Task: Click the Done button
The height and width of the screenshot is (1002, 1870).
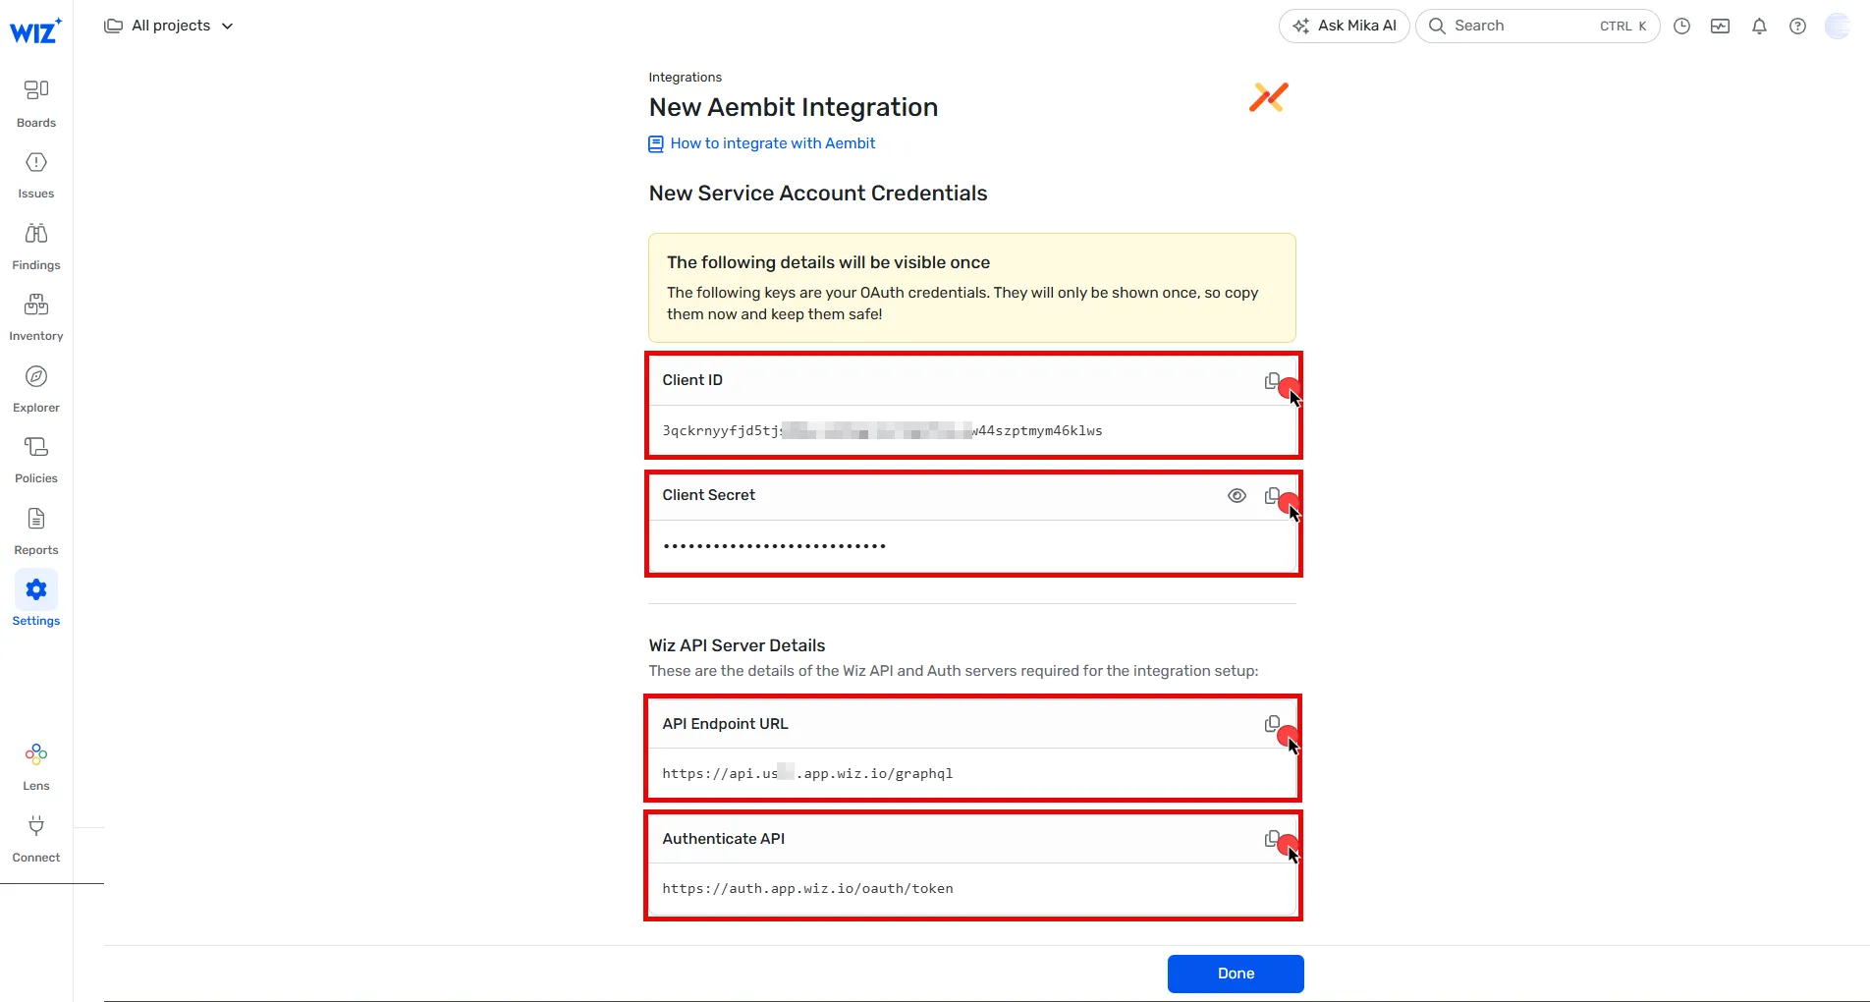Action: click(1236, 974)
